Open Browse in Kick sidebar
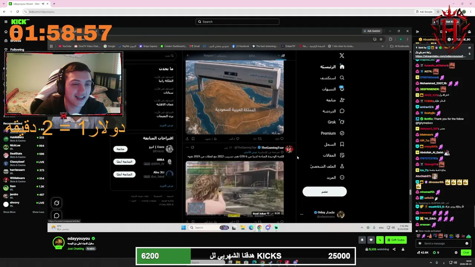The width and height of the screenshot is (475, 267). [13, 40]
